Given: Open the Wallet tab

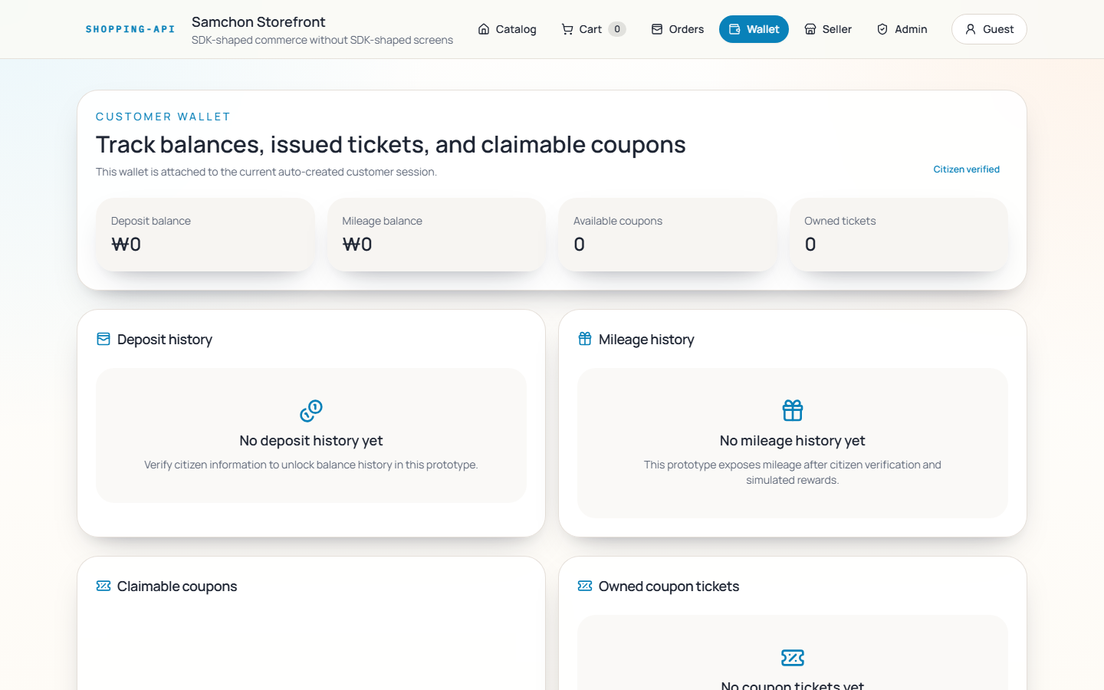Looking at the screenshot, I should point(754,29).
